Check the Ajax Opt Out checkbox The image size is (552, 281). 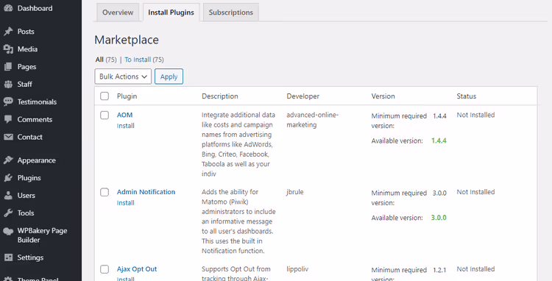[x=105, y=269]
